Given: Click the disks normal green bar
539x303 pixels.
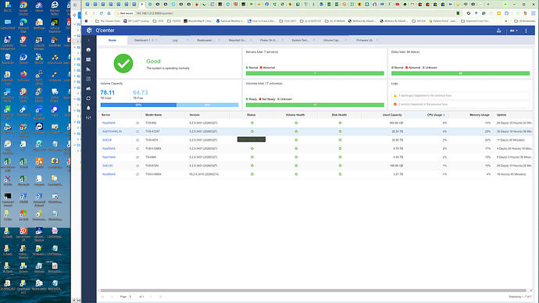Looking at the screenshot, I should (461, 73).
